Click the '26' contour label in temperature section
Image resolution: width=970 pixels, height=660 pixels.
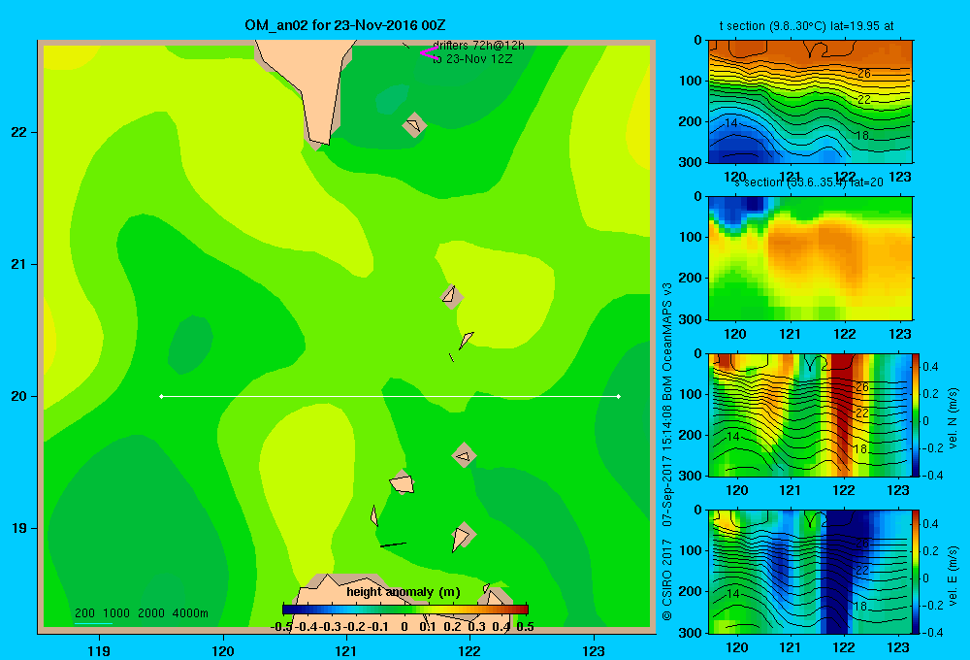864,74
